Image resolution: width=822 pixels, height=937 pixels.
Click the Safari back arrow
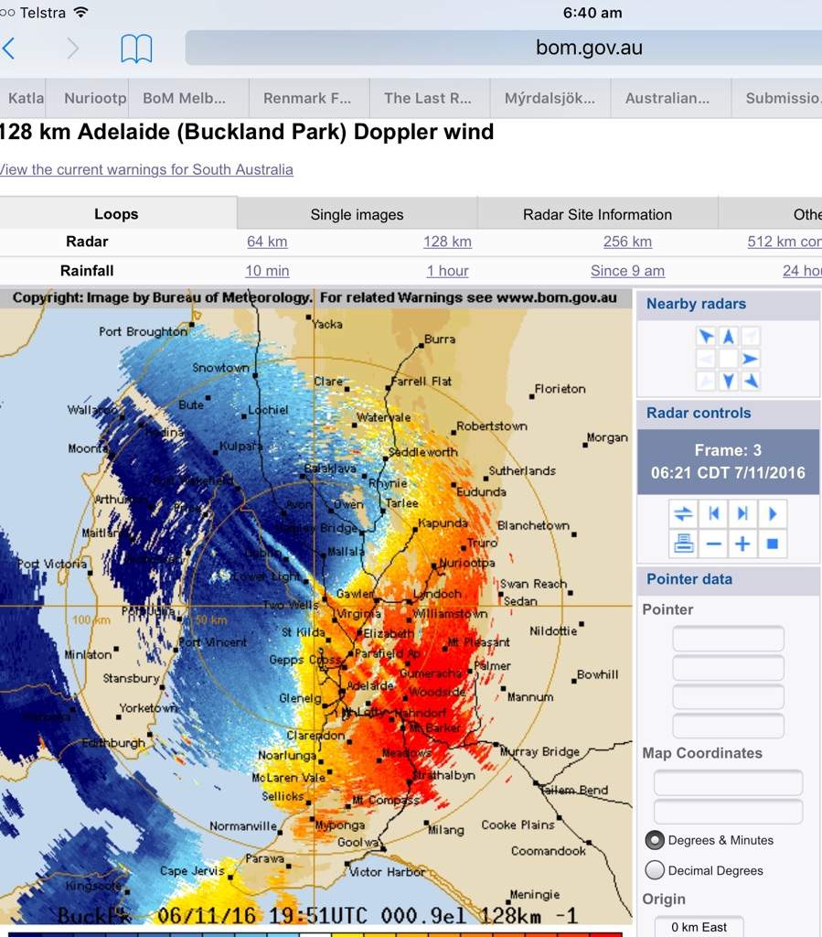click(x=9, y=48)
